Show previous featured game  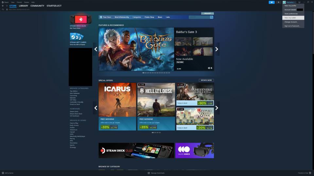coord(96,49)
